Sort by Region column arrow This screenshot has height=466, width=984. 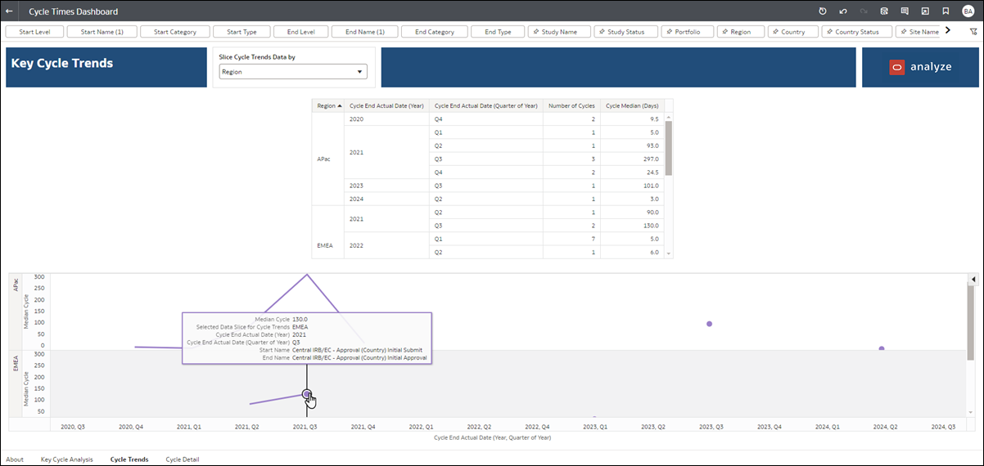point(339,105)
